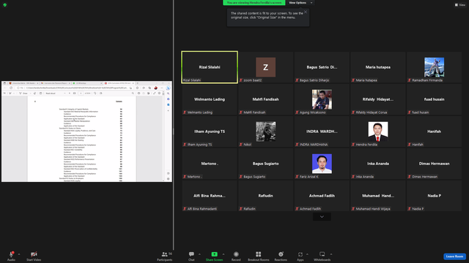Select Welmanto Lading's tile
This screenshot has height=263, width=469.
210,99
